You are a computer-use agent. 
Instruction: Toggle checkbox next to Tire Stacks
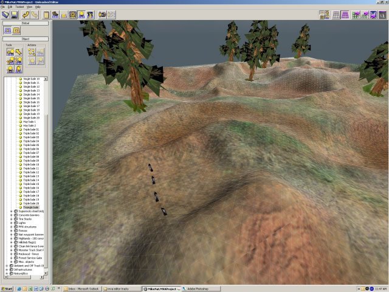coord(16,219)
